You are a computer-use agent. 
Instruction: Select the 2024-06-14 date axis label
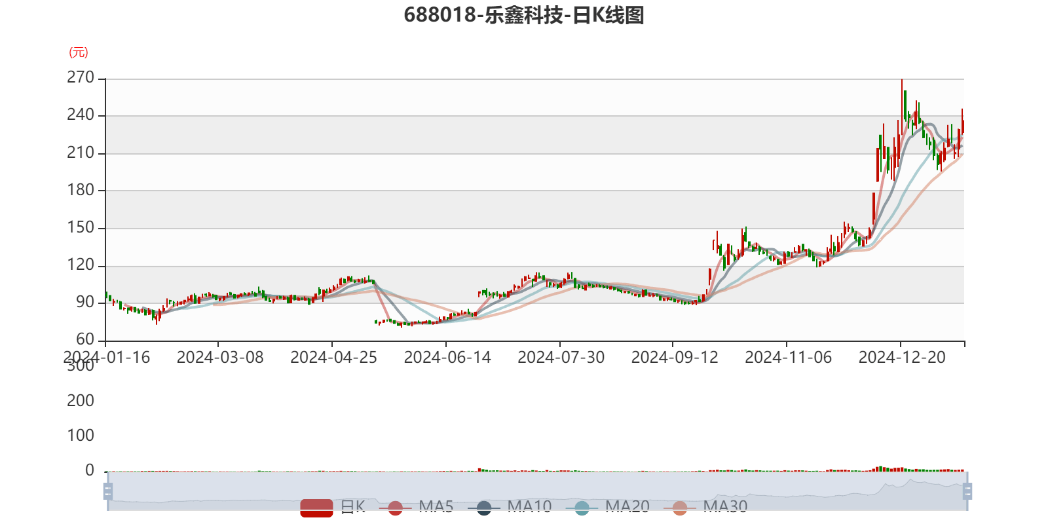447,357
